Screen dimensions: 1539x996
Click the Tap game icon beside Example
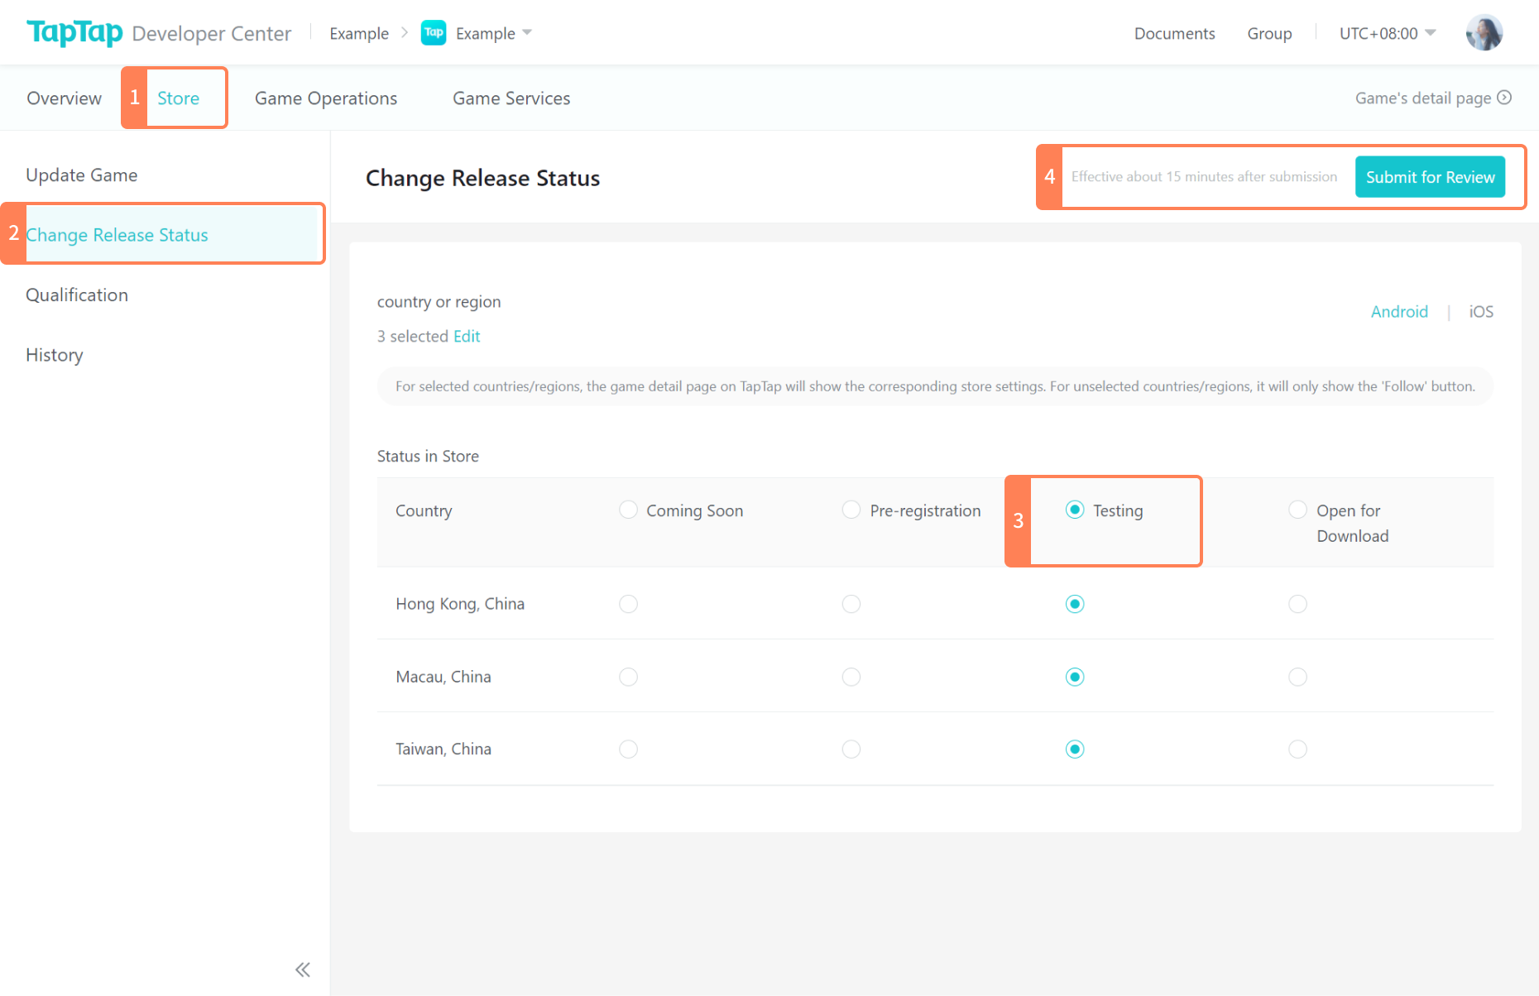coord(434,33)
